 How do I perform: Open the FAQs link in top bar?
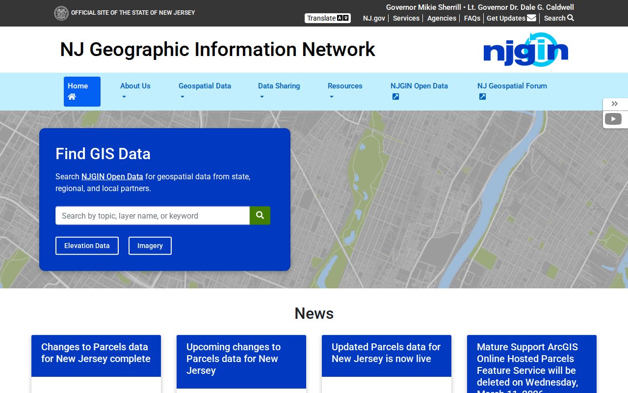coord(472,18)
